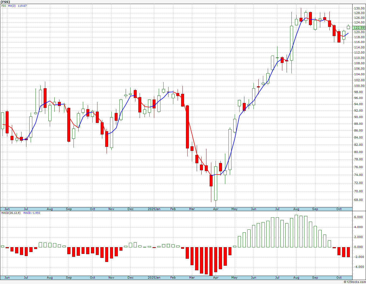Viewport: 366px width, 284px height.
Task: Click the MA(3) indicator label
Action: tap(12, 6)
